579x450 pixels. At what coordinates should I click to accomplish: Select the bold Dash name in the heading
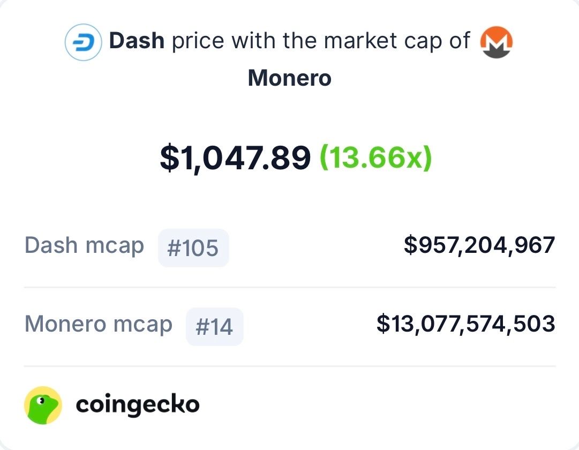pos(137,41)
